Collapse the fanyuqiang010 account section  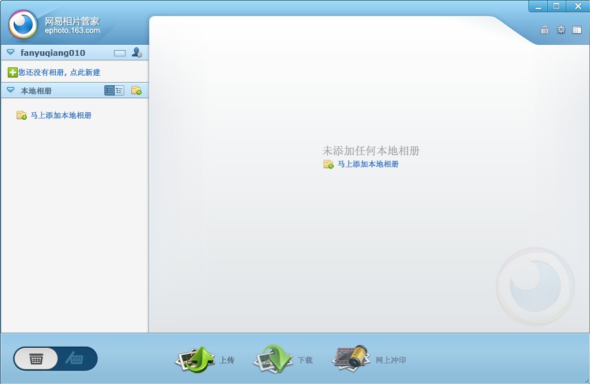point(10,53)
